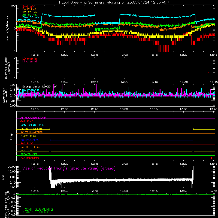The width and height of the screenshot is (218, 218).
Task: Select the 12-25 keV legend label
Action: point(30,12)
